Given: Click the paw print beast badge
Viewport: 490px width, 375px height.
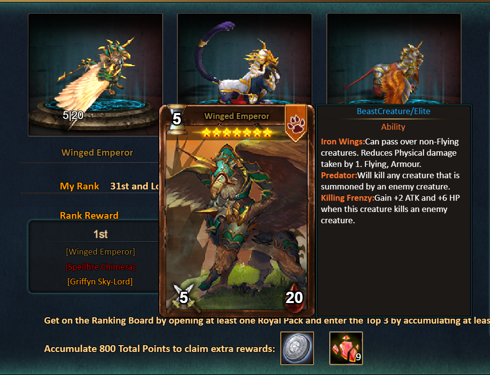Looking at the screenshot, I should pyautogui.click(x=295, y=124).
